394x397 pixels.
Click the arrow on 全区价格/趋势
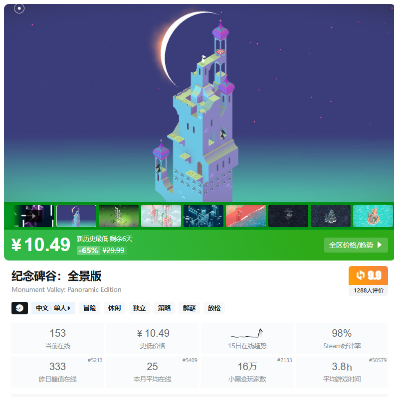[x=380, y=245]
